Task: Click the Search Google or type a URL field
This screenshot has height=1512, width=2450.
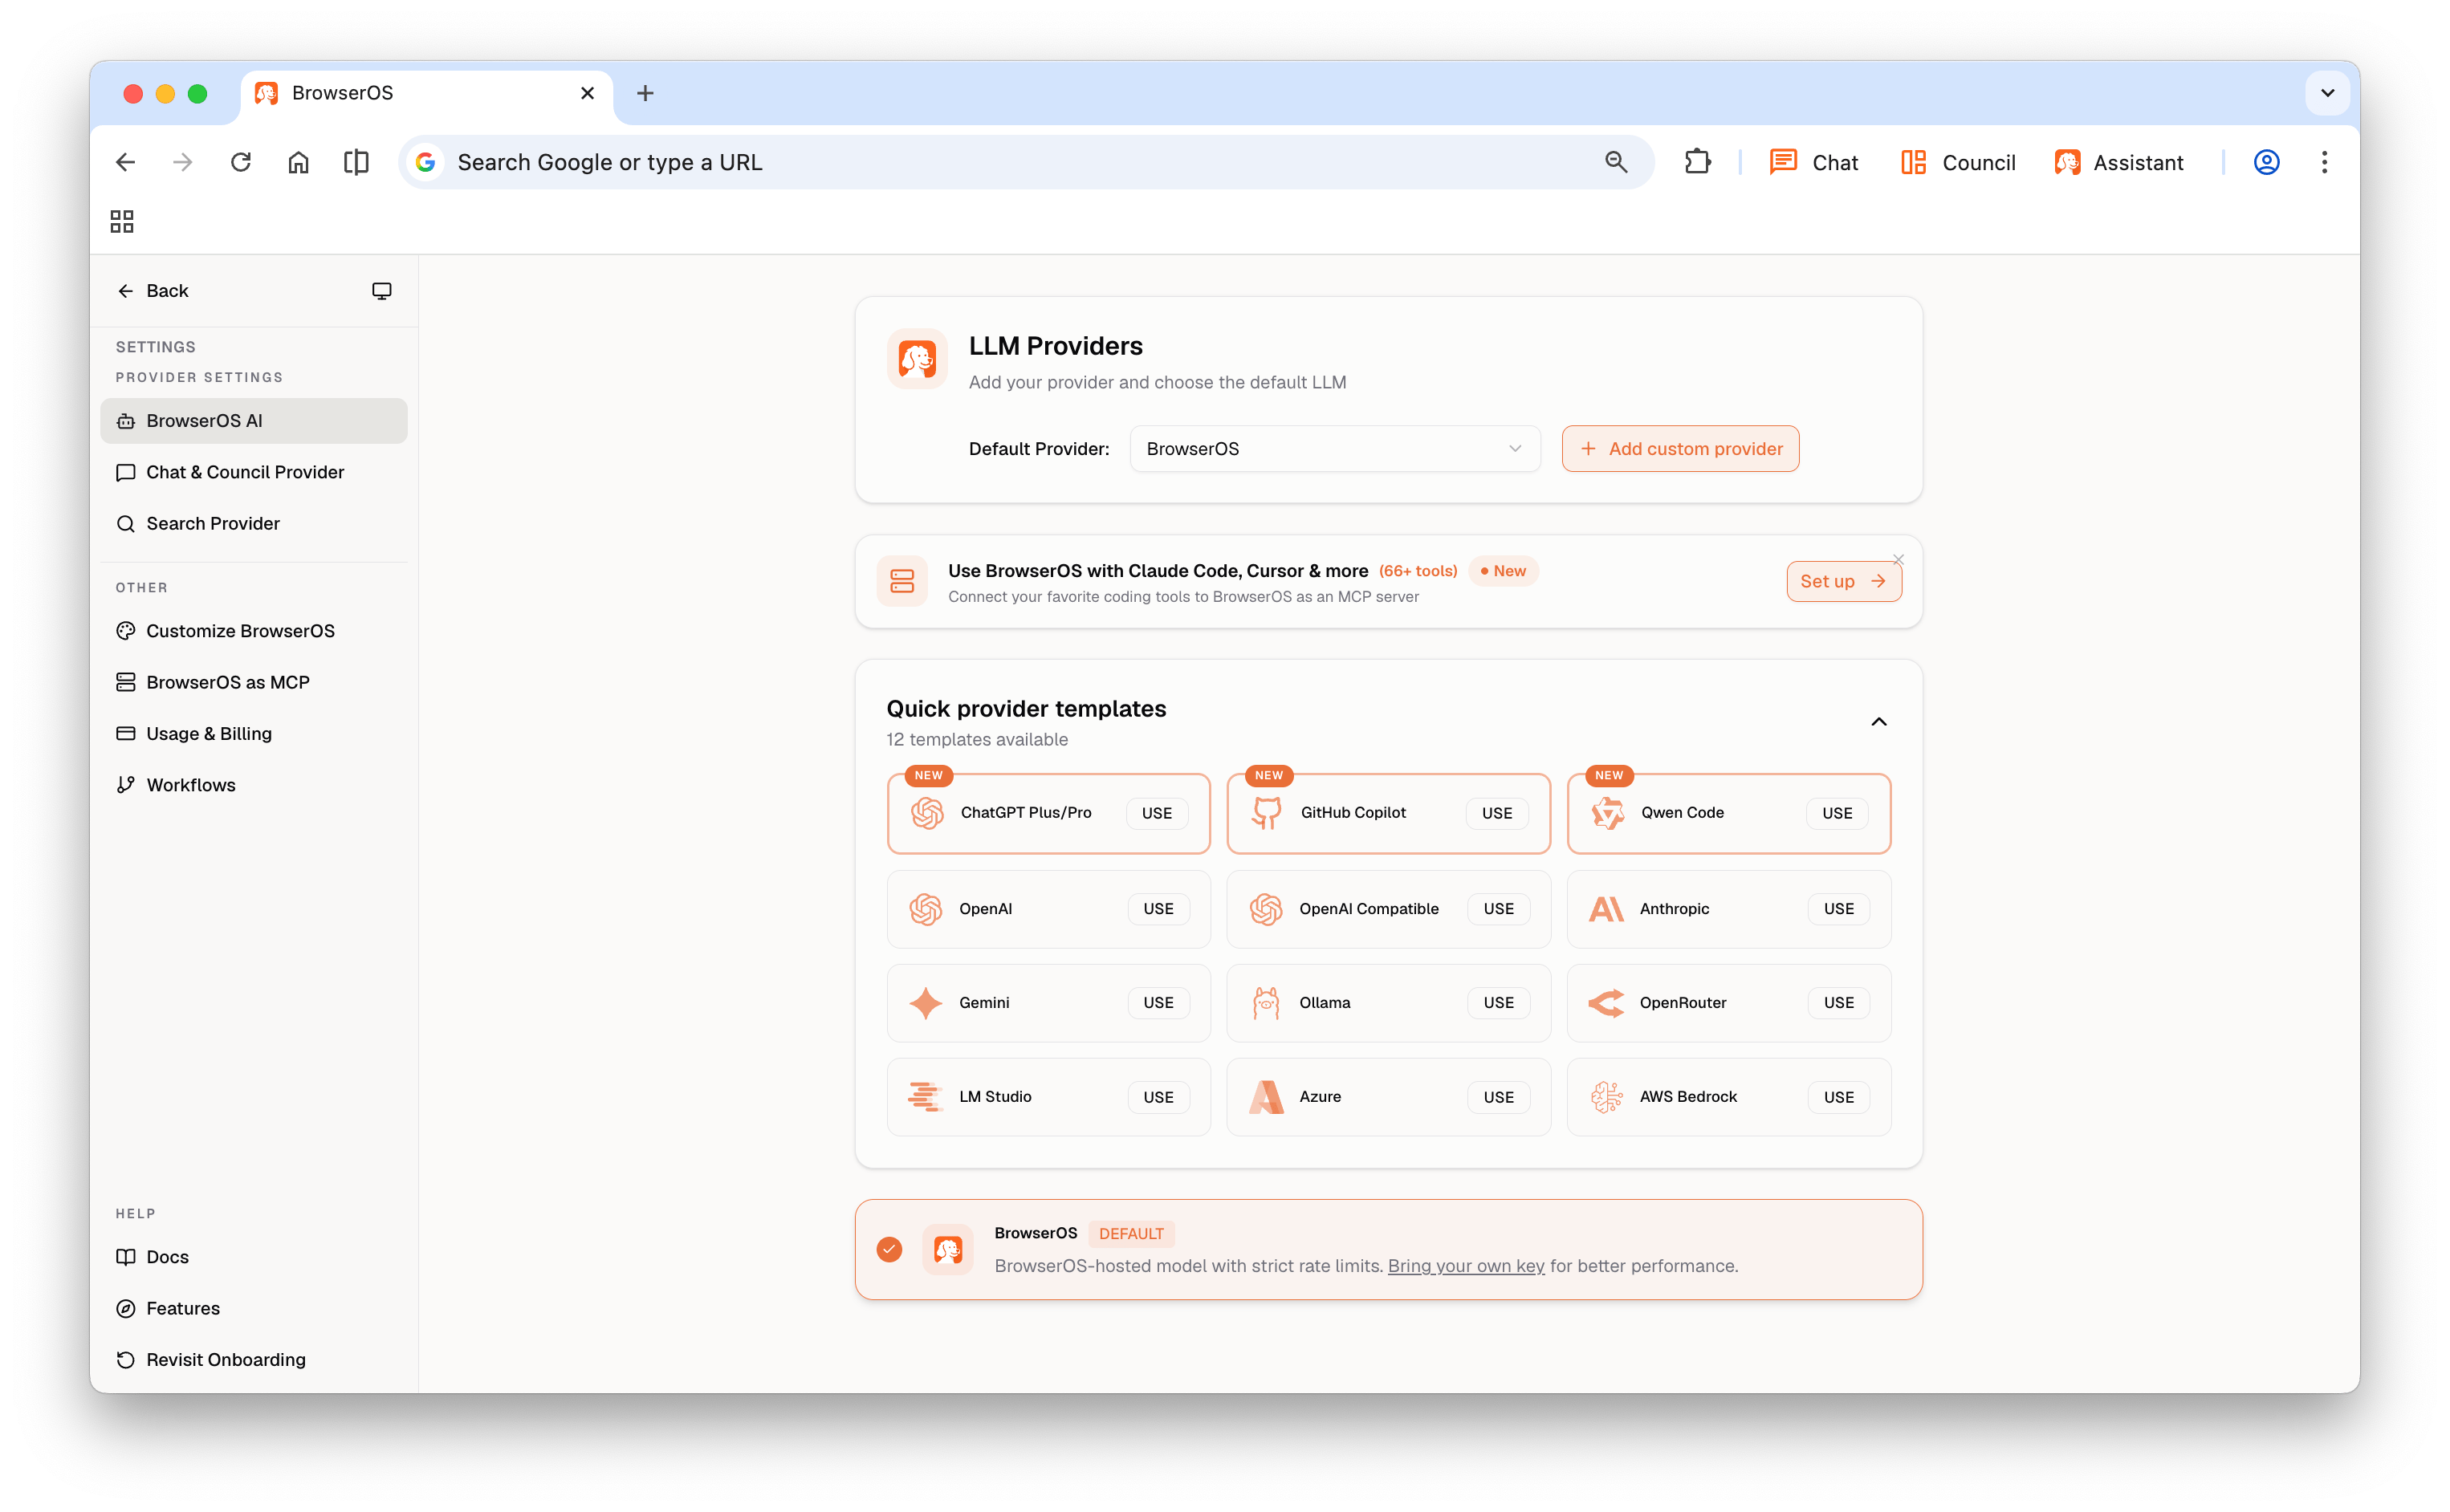Action: click(1025, 162)
